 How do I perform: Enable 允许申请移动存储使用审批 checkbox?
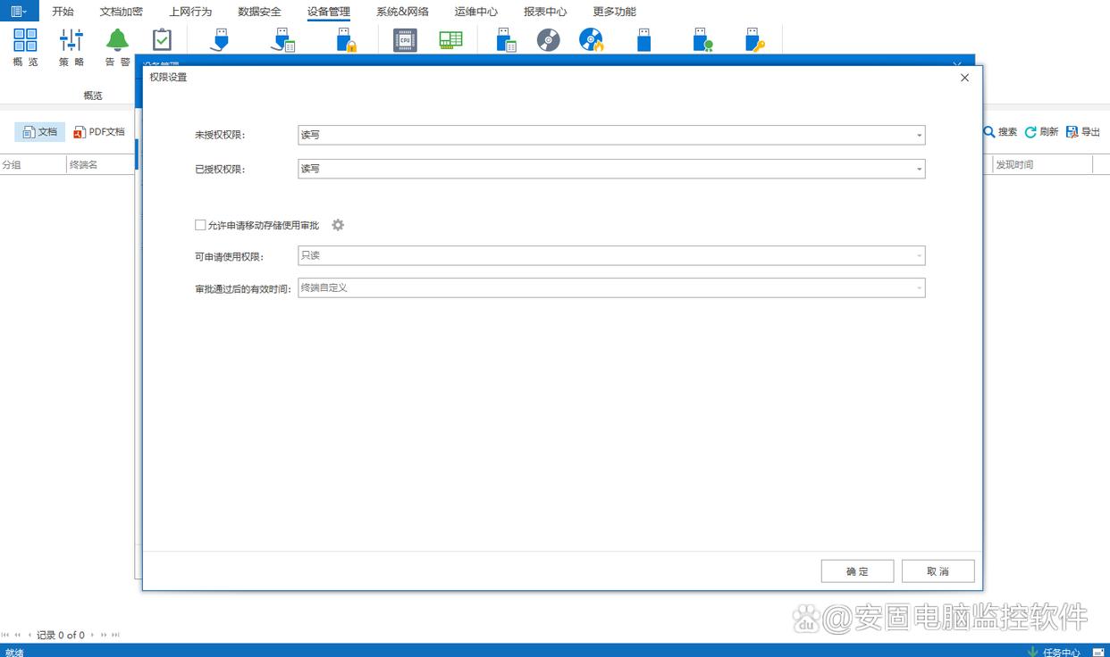click(200, 225)
